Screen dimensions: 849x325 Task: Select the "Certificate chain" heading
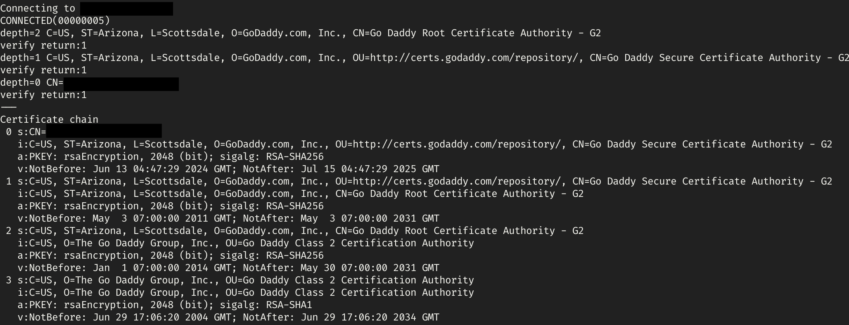coord(49,119)
